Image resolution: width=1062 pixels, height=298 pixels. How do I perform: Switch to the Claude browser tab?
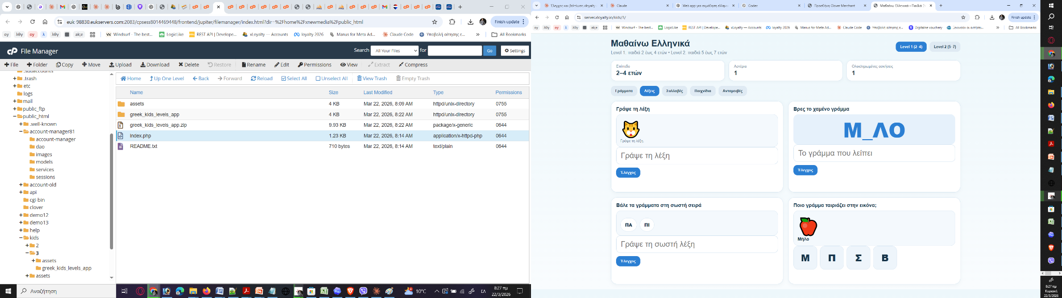[x=639, y=6]
